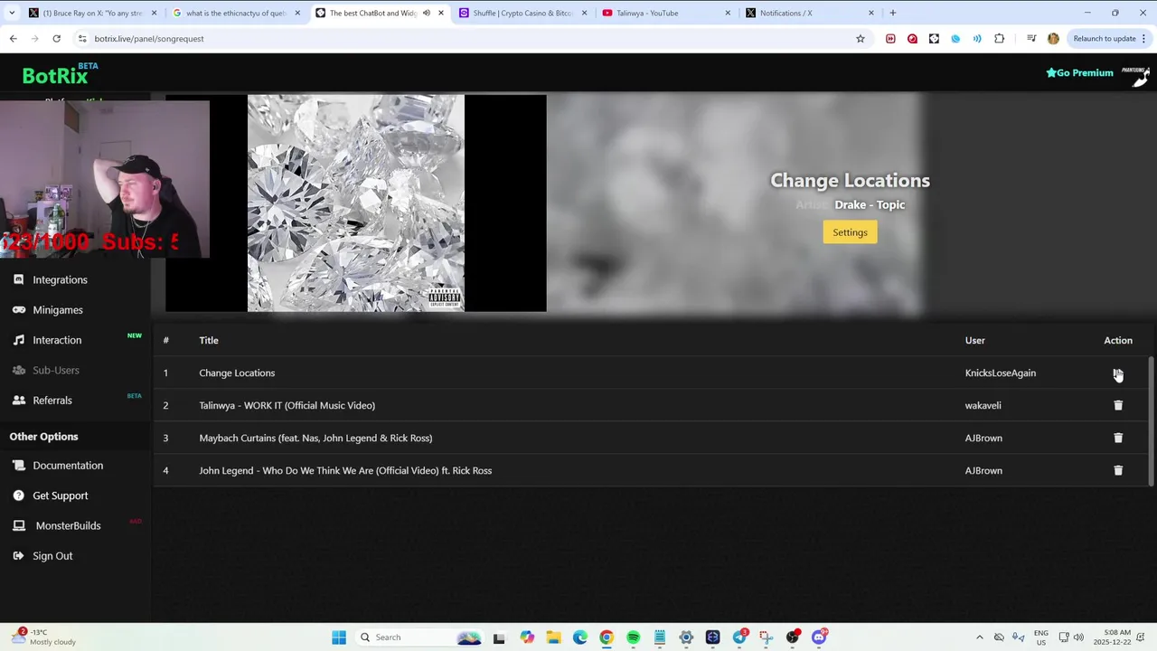Screen dimensions: 1157x651
Task: Open Documentation in sidebar
Action: [x=68, y=465]
